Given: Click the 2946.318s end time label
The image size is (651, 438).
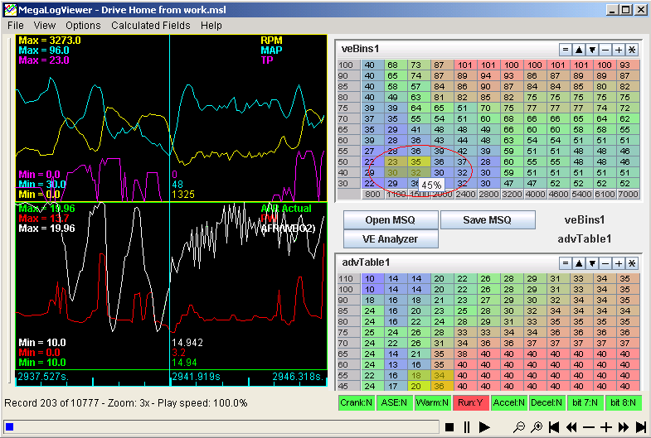Looking at the screenshot, I should tap(298, 377).
